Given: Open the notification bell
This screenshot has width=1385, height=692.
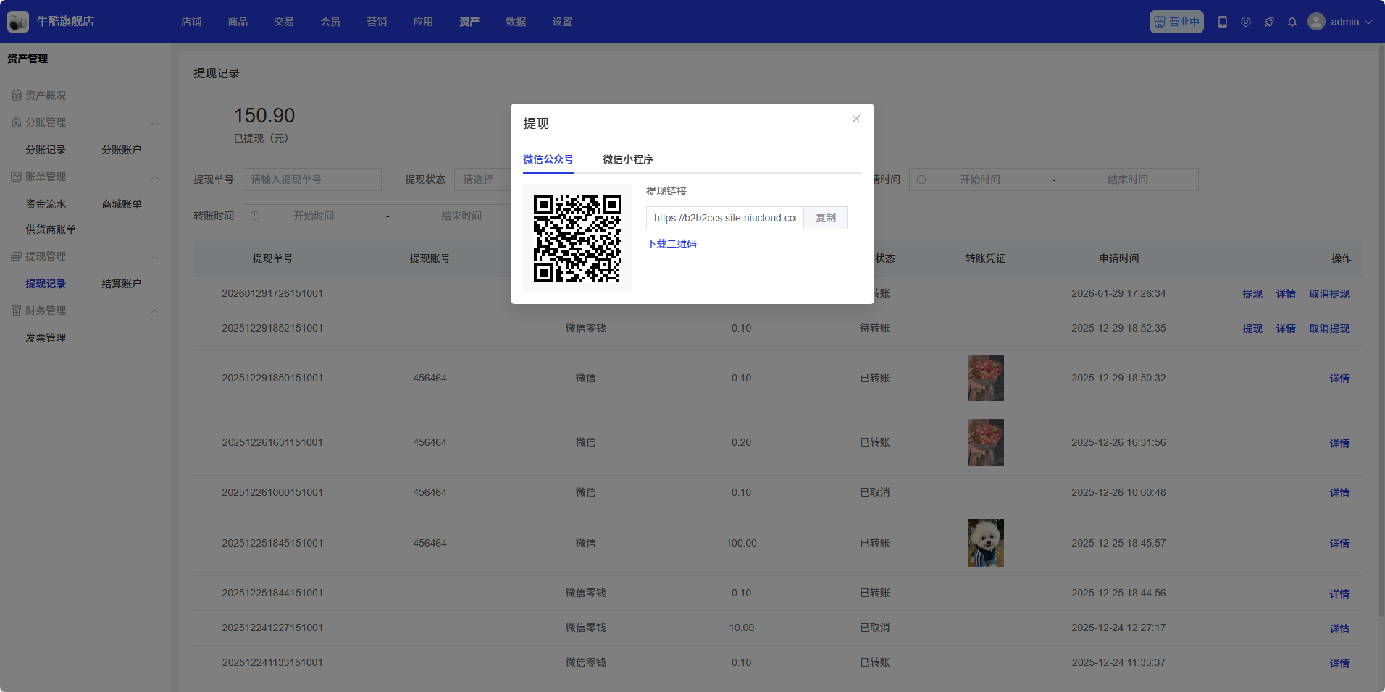Looking at the screenshot, I should [1292, 22].
